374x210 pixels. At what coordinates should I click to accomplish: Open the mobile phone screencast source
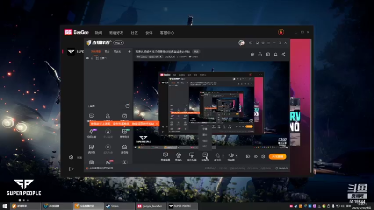[192, 157]
